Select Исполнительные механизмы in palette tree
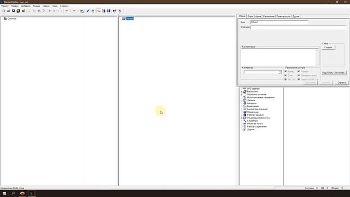The height and width of the screenshot is (197, 350). point(261,97)
